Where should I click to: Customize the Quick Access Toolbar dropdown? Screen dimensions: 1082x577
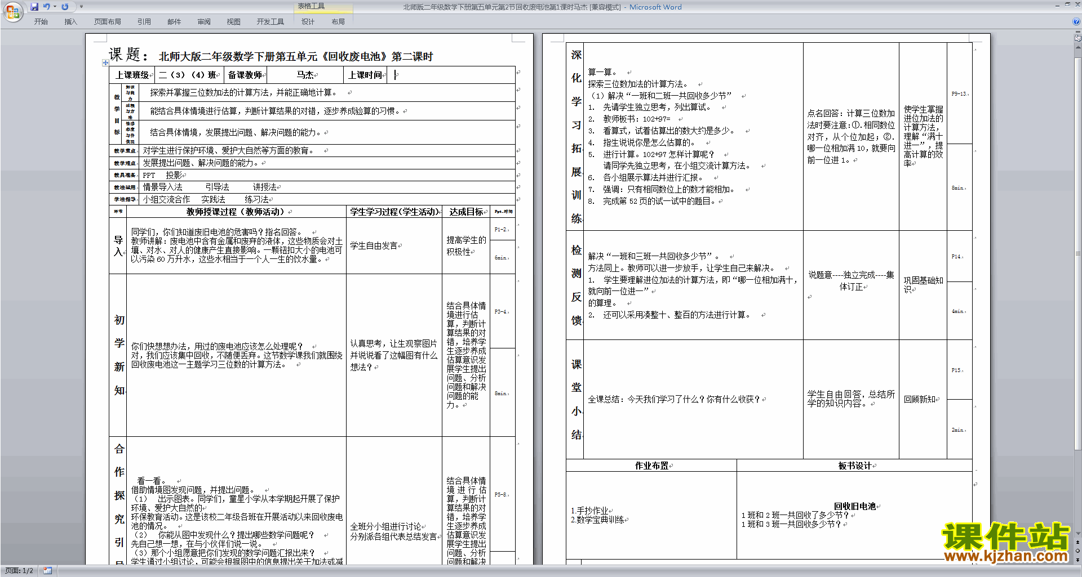click(x=81, y=7)
